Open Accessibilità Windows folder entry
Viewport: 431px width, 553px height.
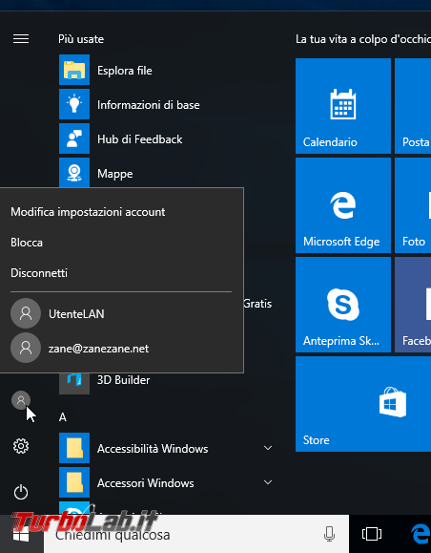point(167,448)
